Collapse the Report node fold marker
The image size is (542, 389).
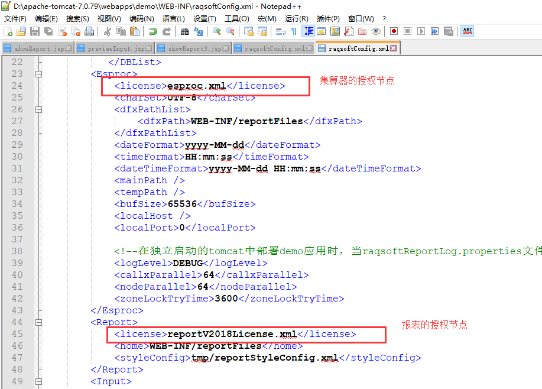tap(39, 322)
